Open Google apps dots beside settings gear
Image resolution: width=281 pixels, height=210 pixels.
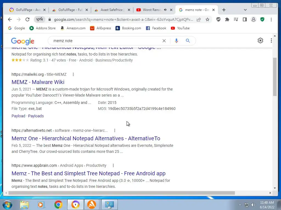(x=271, y=40)
